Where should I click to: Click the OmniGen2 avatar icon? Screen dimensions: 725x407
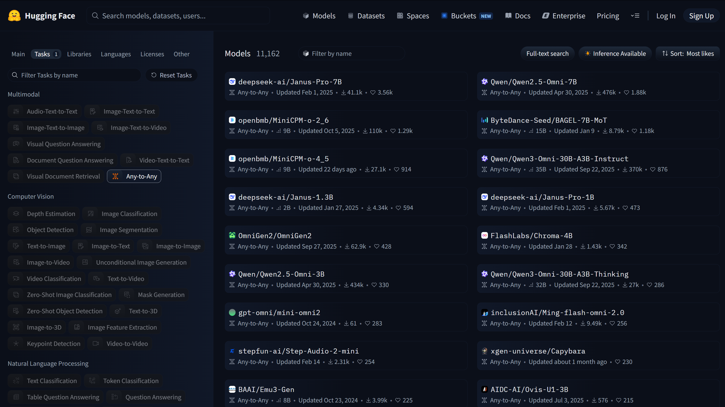pyautogui.click(x=232, y=235)
